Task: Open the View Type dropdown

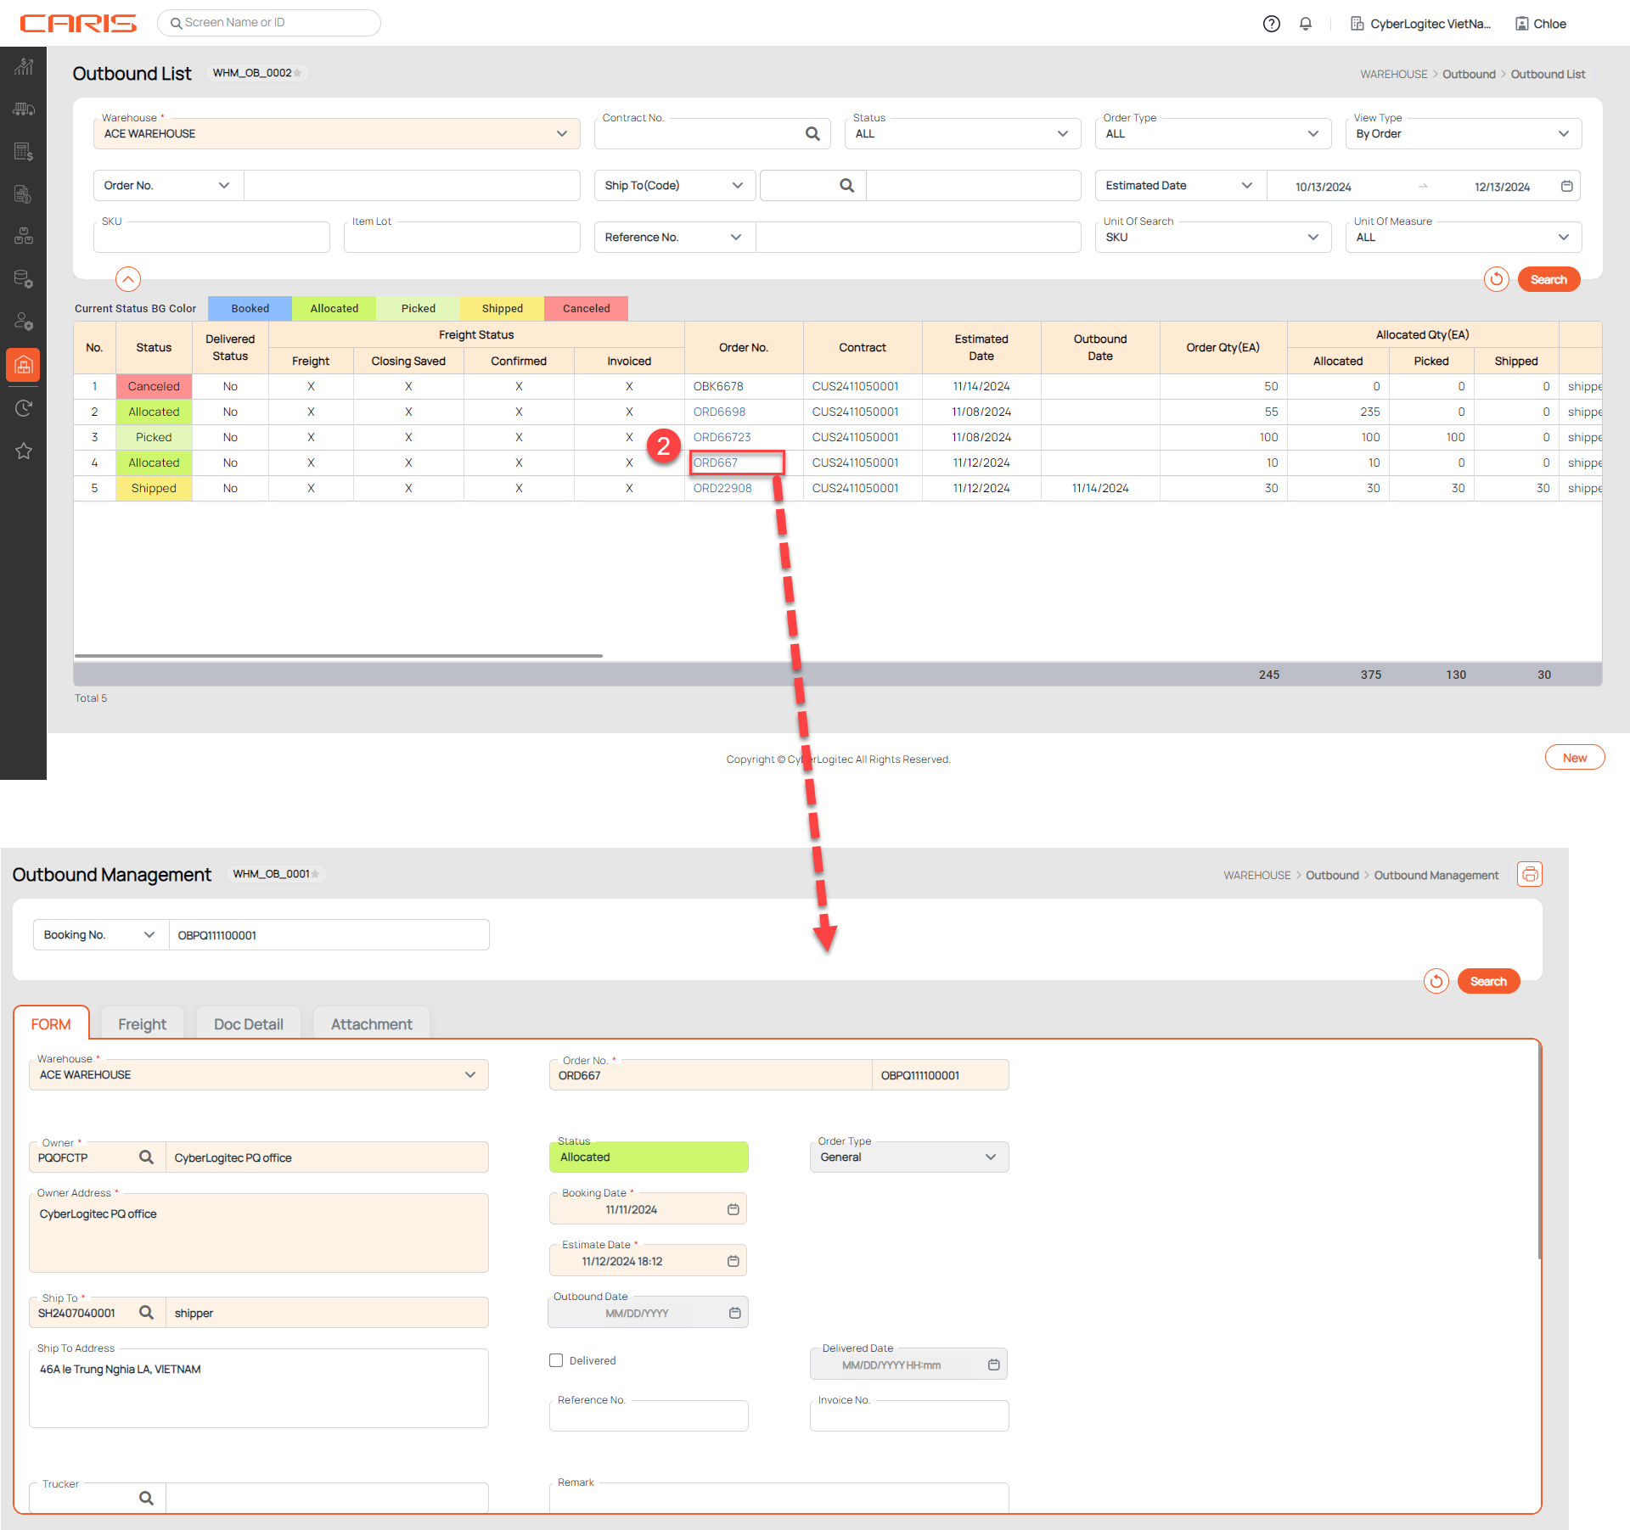Action: (x=1463, y=134)
